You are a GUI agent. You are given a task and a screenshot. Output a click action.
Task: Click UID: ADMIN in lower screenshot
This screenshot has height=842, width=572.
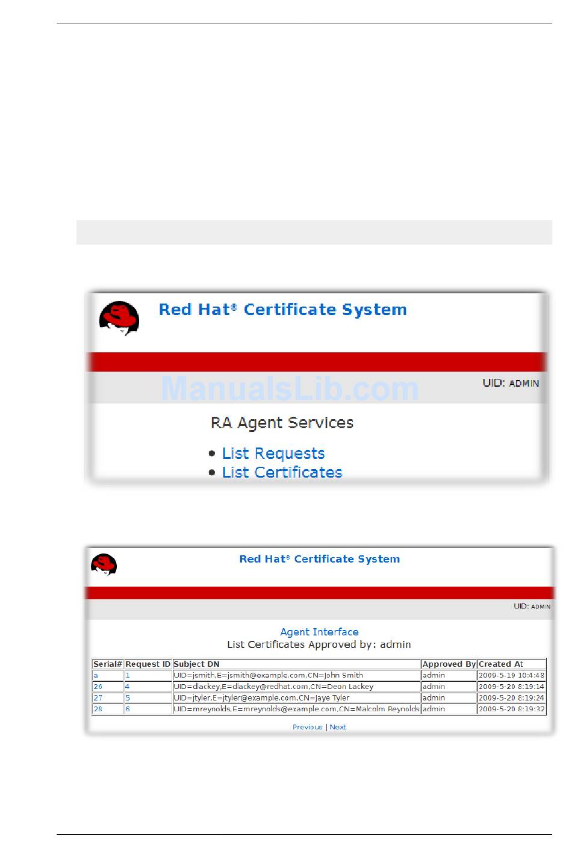(x=532, y=607)
